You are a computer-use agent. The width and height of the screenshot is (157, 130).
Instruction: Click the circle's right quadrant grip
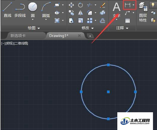point(135,92)
